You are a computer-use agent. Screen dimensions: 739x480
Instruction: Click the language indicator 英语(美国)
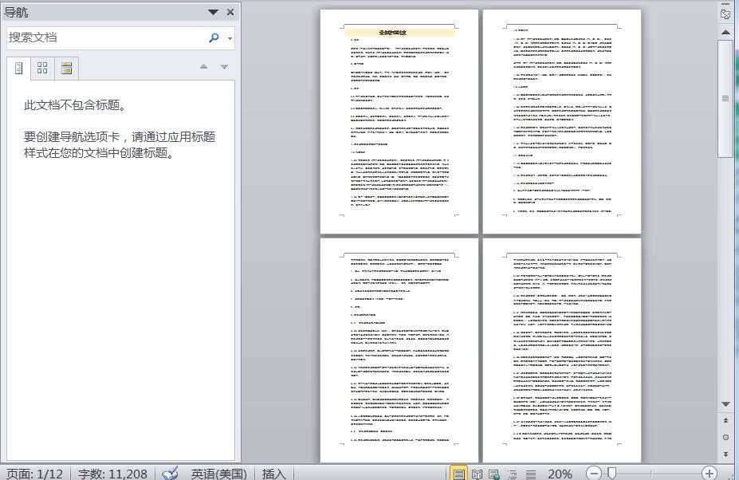[218, 474]
